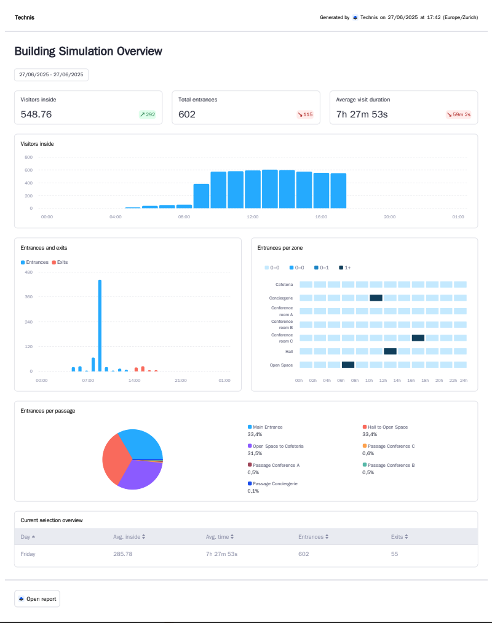This screenshot has height=623, width=492.
Task: Open the 27/06/2025 date range picker
Action: pyautogui.click(x=51, y=74)
